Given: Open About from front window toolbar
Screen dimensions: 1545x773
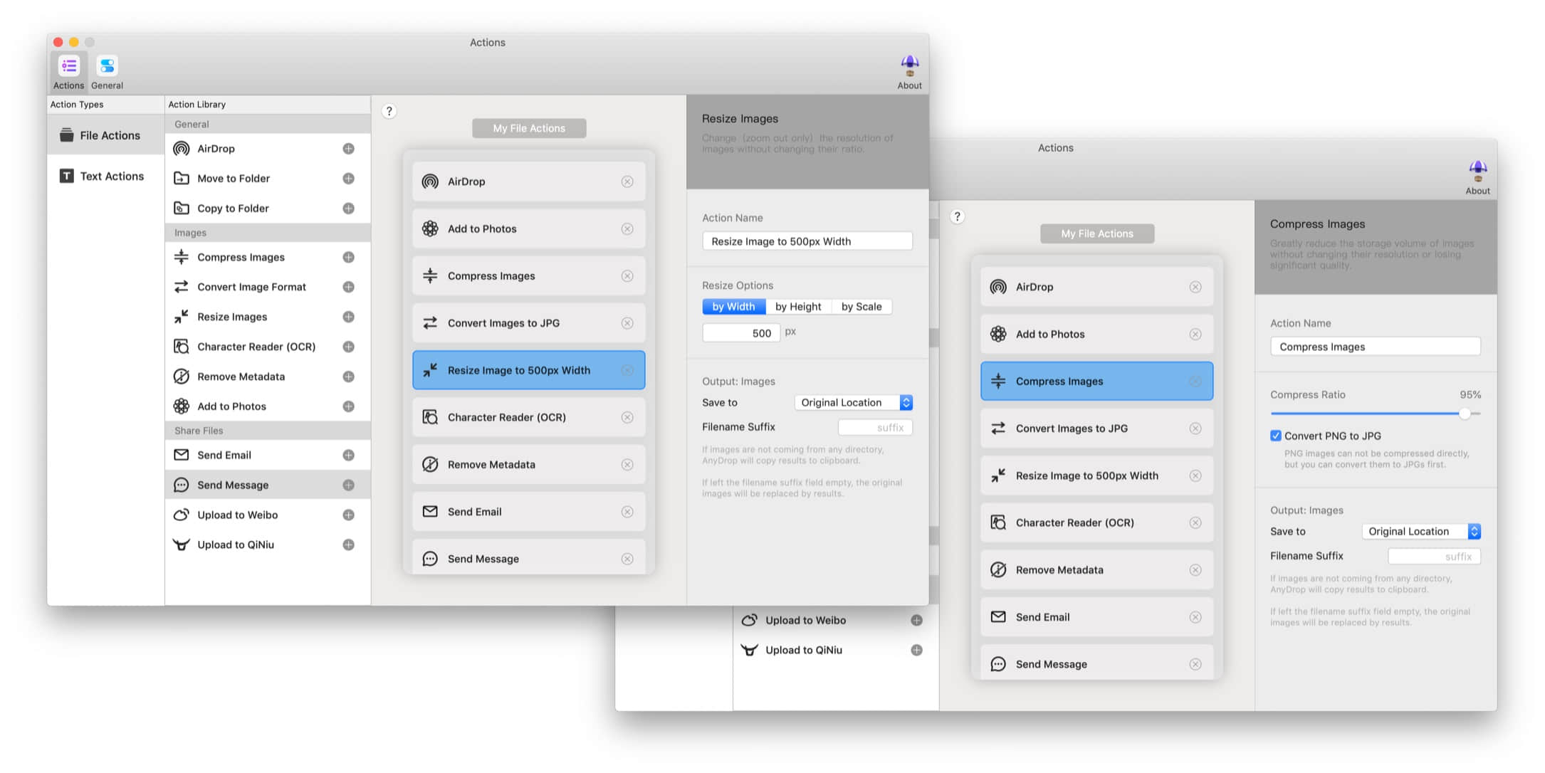Looking at the screenshot, I should 909,72.
